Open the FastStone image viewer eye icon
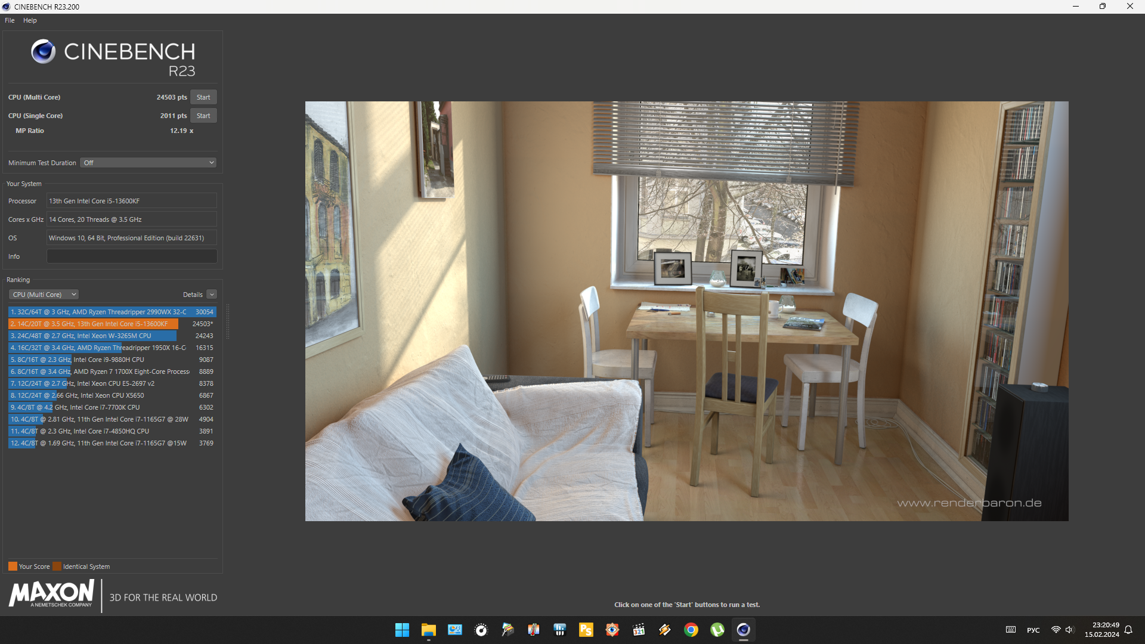 (612, 630)
